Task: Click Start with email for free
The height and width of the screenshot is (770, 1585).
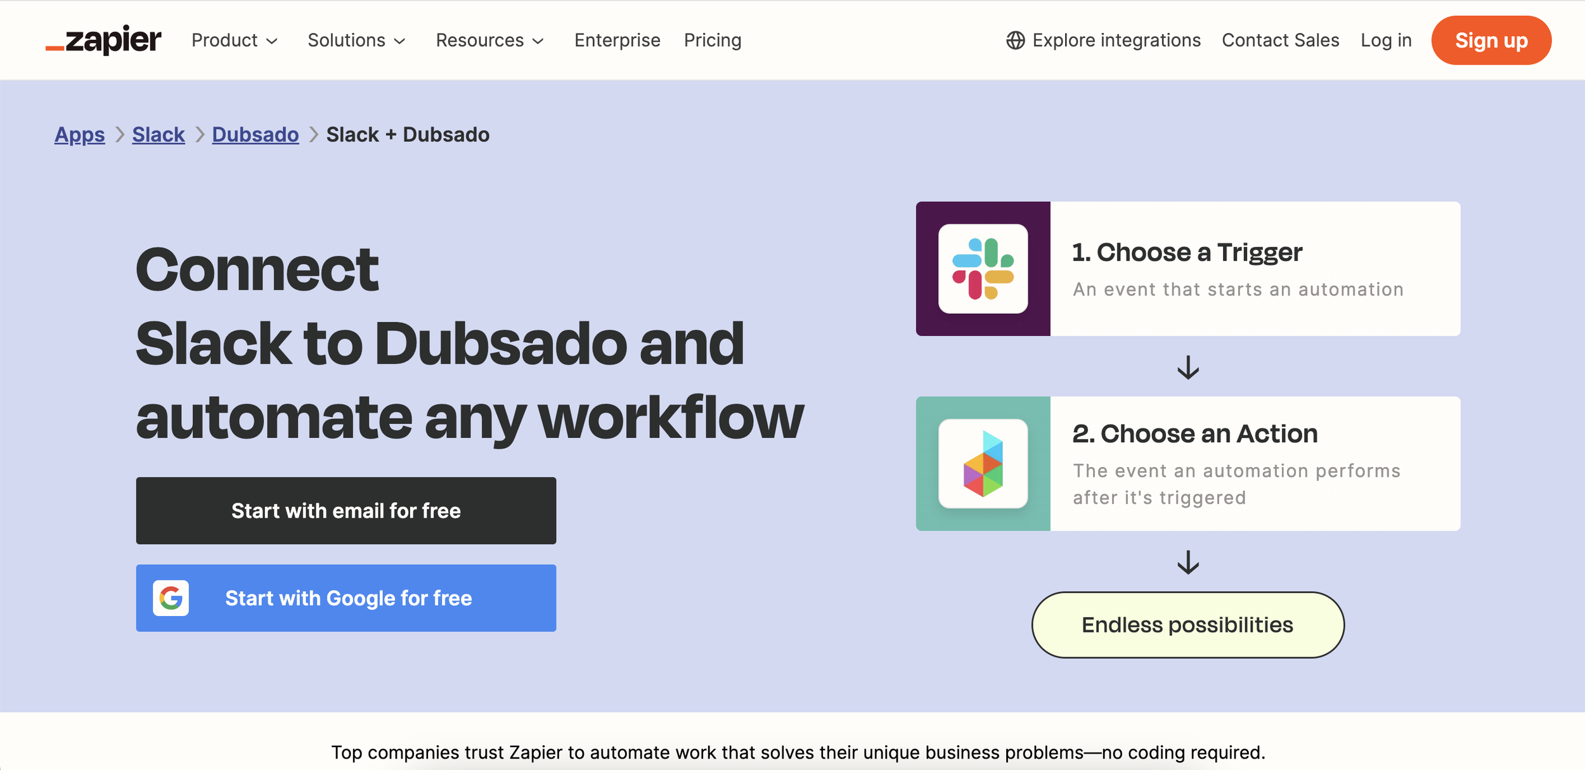Action: (x=346, y=510)
